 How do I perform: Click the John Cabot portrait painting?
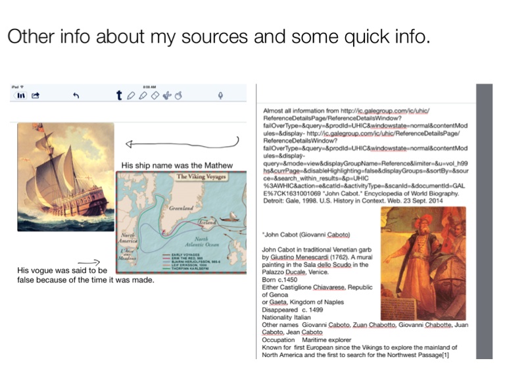point(423,263)
